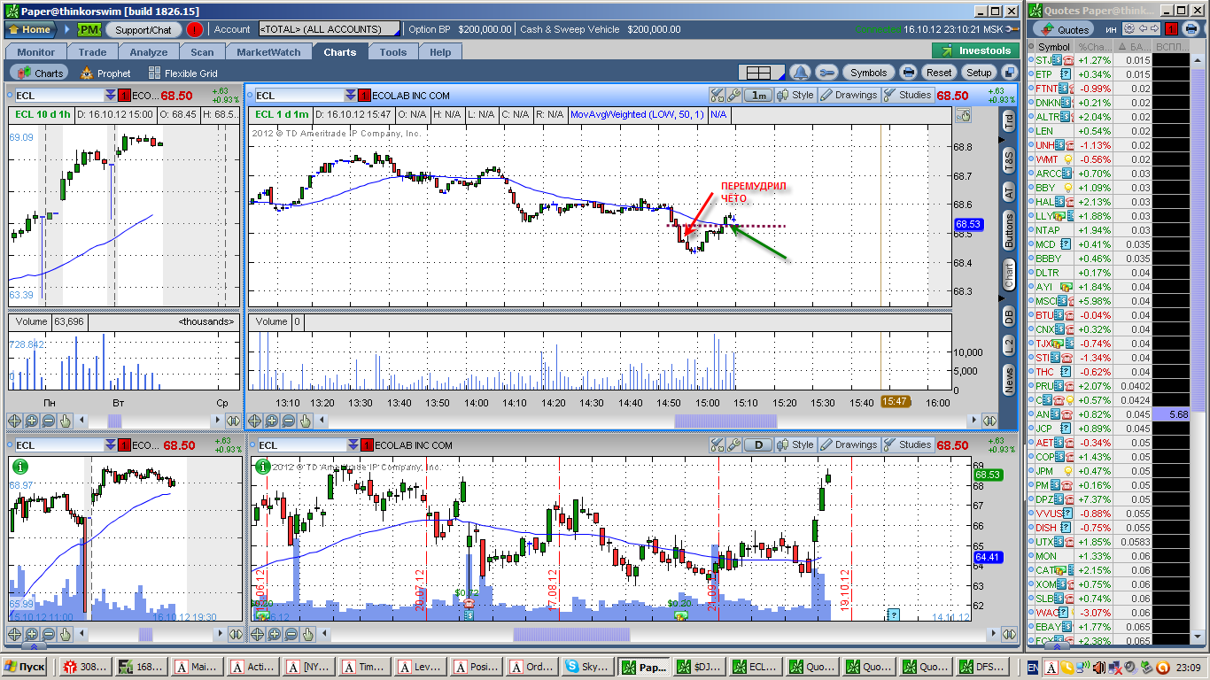Open the Analyze tab
This screenshot has width=1210, height=680.
[x=148, y=52]
